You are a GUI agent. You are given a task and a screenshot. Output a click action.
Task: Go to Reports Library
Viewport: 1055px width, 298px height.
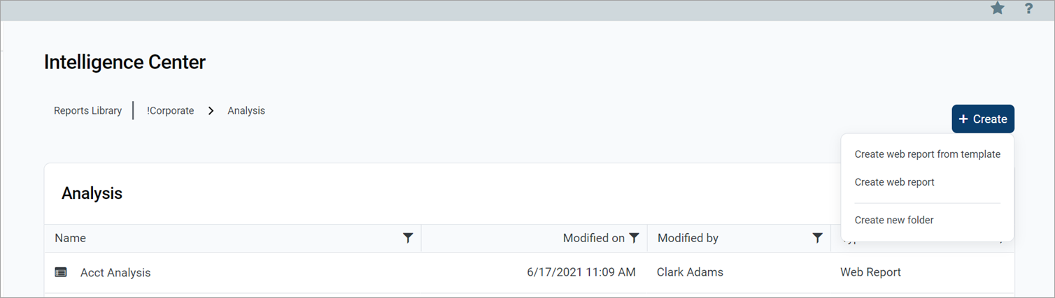[x=87, y=110]
